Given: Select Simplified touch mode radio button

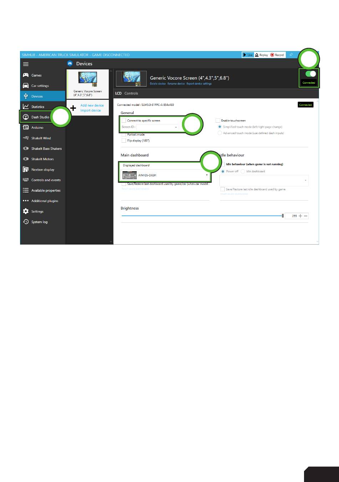Looking at the screenshot, I should point(220,127).
